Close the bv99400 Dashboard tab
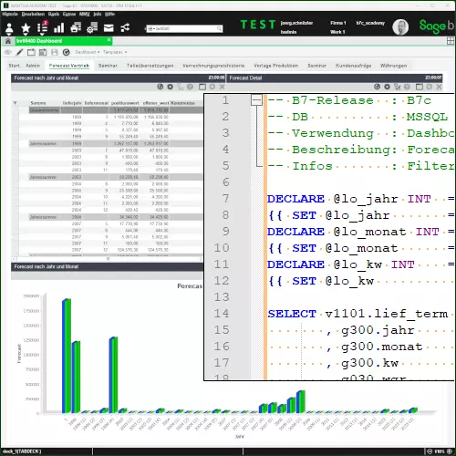This screenshot has height=456, width=456. pyautogui.click(x=109, y=40)
